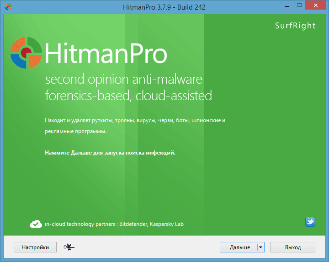This screenshot has height=262, width=329.
Task: Click the 'forensics-based, cloud-assisted' text
Action: [x=128, y=96]
